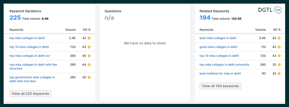Image resolution: width=289 pixels, height=107 pixels.
Task: Click KD dot for good mba colleges in delhi
Action: (x=279, y=47)
